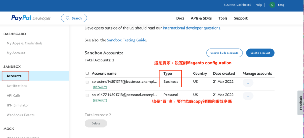Tick checkbox for sb-asimd14591317 business account
The height and width of the screenshot is (138, 304).
[87, 82]
